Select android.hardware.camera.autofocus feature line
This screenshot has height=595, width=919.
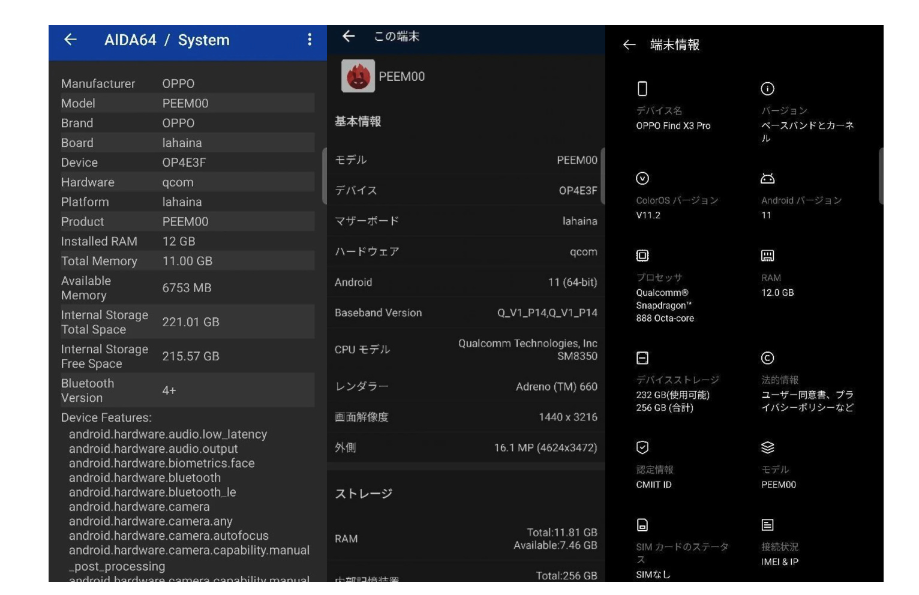click(169, 536)
